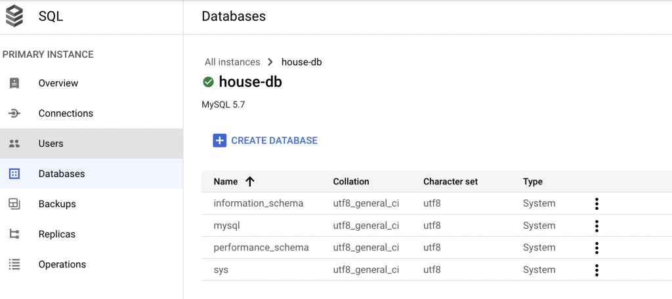
Task: Click the mysql database name
Action: 226,226
